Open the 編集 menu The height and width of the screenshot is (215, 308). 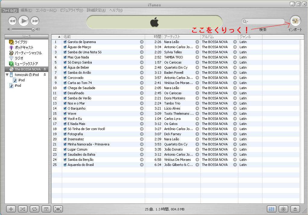[x=26, y=10]
